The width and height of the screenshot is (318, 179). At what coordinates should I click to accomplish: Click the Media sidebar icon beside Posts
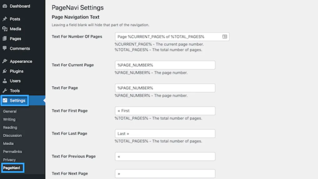pos(5,29)
